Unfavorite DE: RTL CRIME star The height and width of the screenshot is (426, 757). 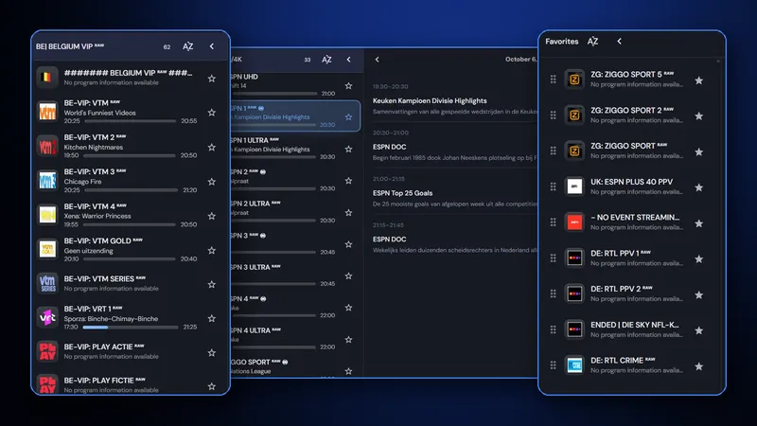point(698,366)
